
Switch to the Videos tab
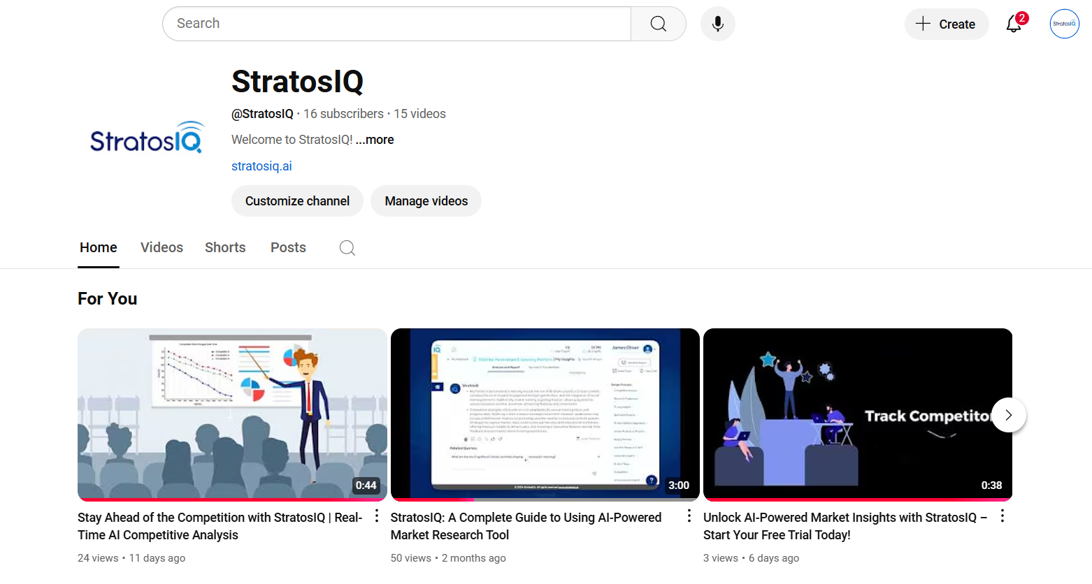tap(161, 247)
